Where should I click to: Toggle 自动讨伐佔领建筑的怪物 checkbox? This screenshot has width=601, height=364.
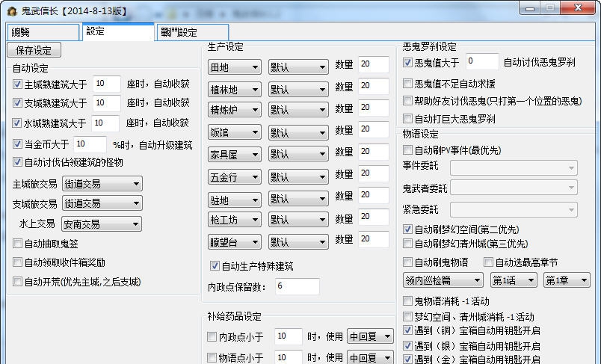click(x=17, y=161)
